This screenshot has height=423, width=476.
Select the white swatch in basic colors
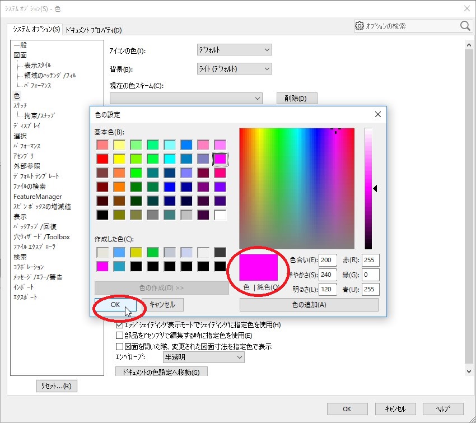coord(220,215)
